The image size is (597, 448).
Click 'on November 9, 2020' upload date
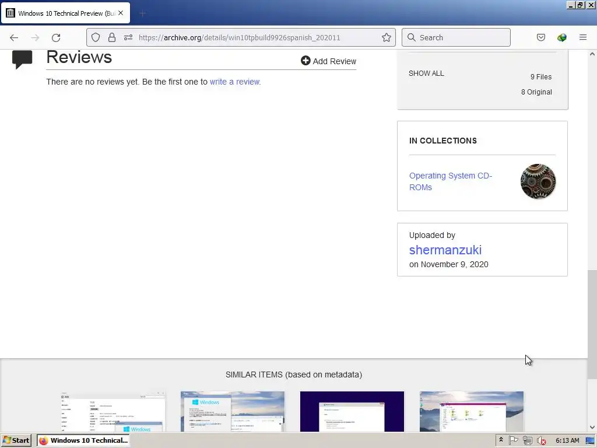click(448, 264)
